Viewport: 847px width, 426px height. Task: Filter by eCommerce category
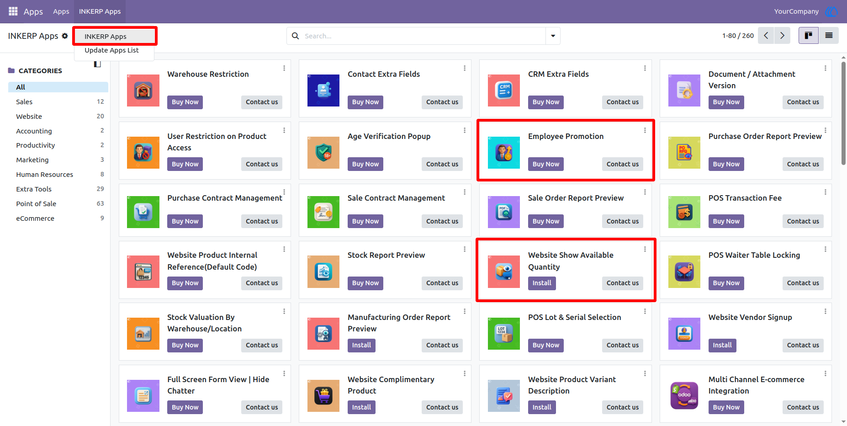(58, 218)
